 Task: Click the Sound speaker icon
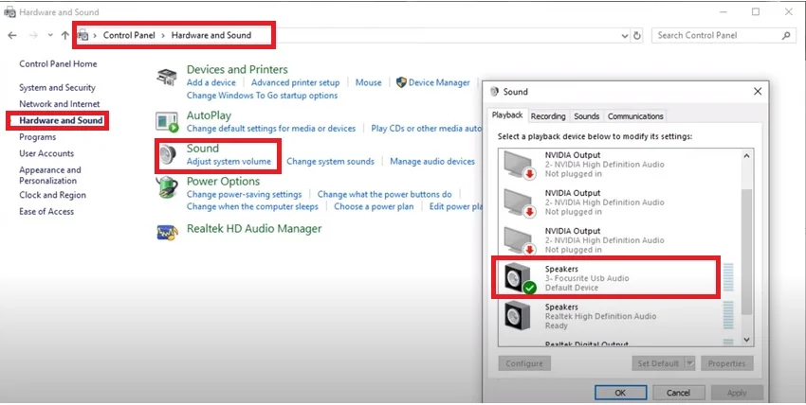click(168, 156)
